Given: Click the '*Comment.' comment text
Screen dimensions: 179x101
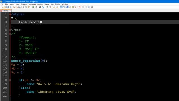Looking at the screenshot, I should tap(27, 38).
